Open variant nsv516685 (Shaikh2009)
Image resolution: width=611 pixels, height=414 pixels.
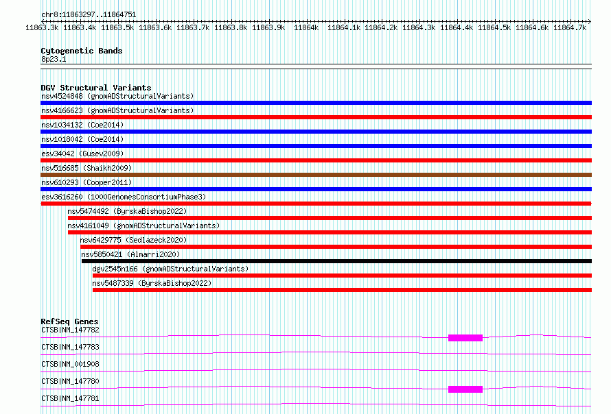(87, 168)
